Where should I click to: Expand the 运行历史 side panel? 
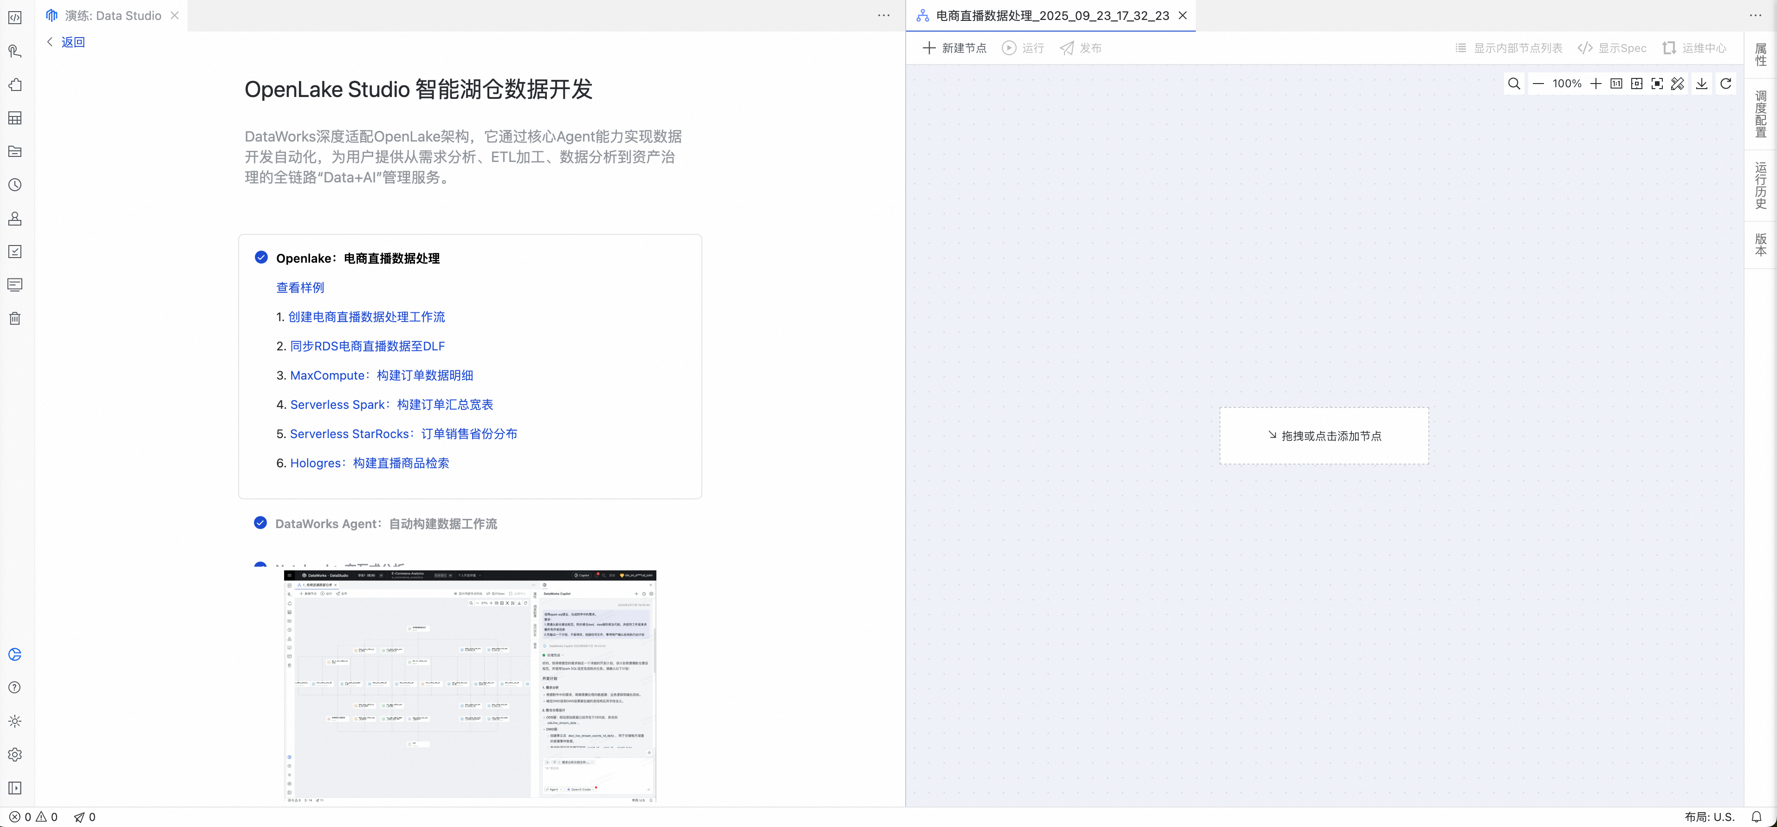click(x=1760, y=185)
